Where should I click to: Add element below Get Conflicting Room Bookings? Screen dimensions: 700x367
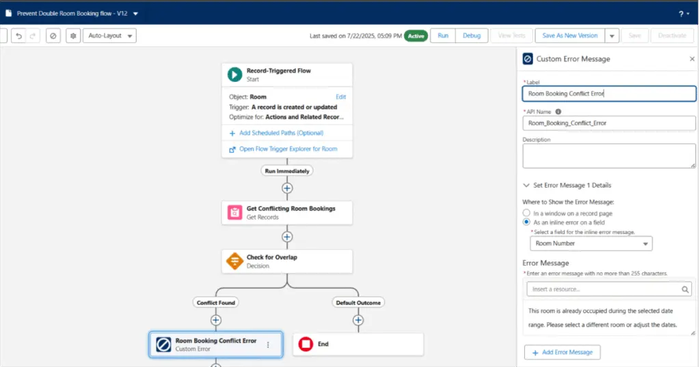pyautogui.click(x=287, y=237)
